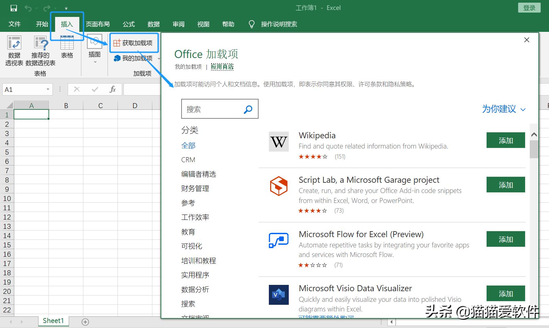
Task: Expand the 我的加载项 dropdown chevron
Action: 159,58
